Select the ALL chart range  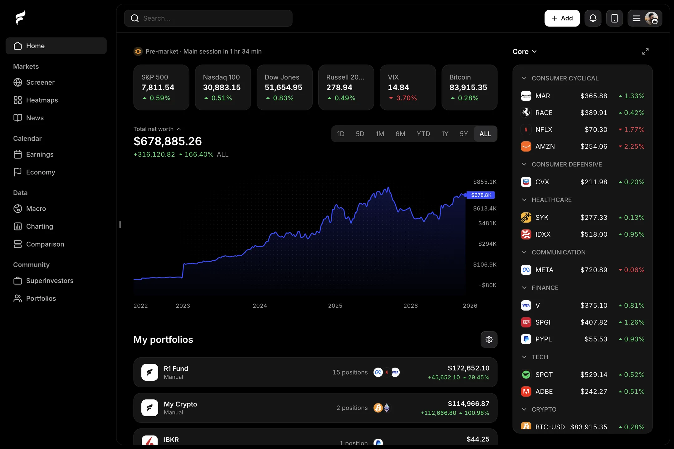coord(485,134)
